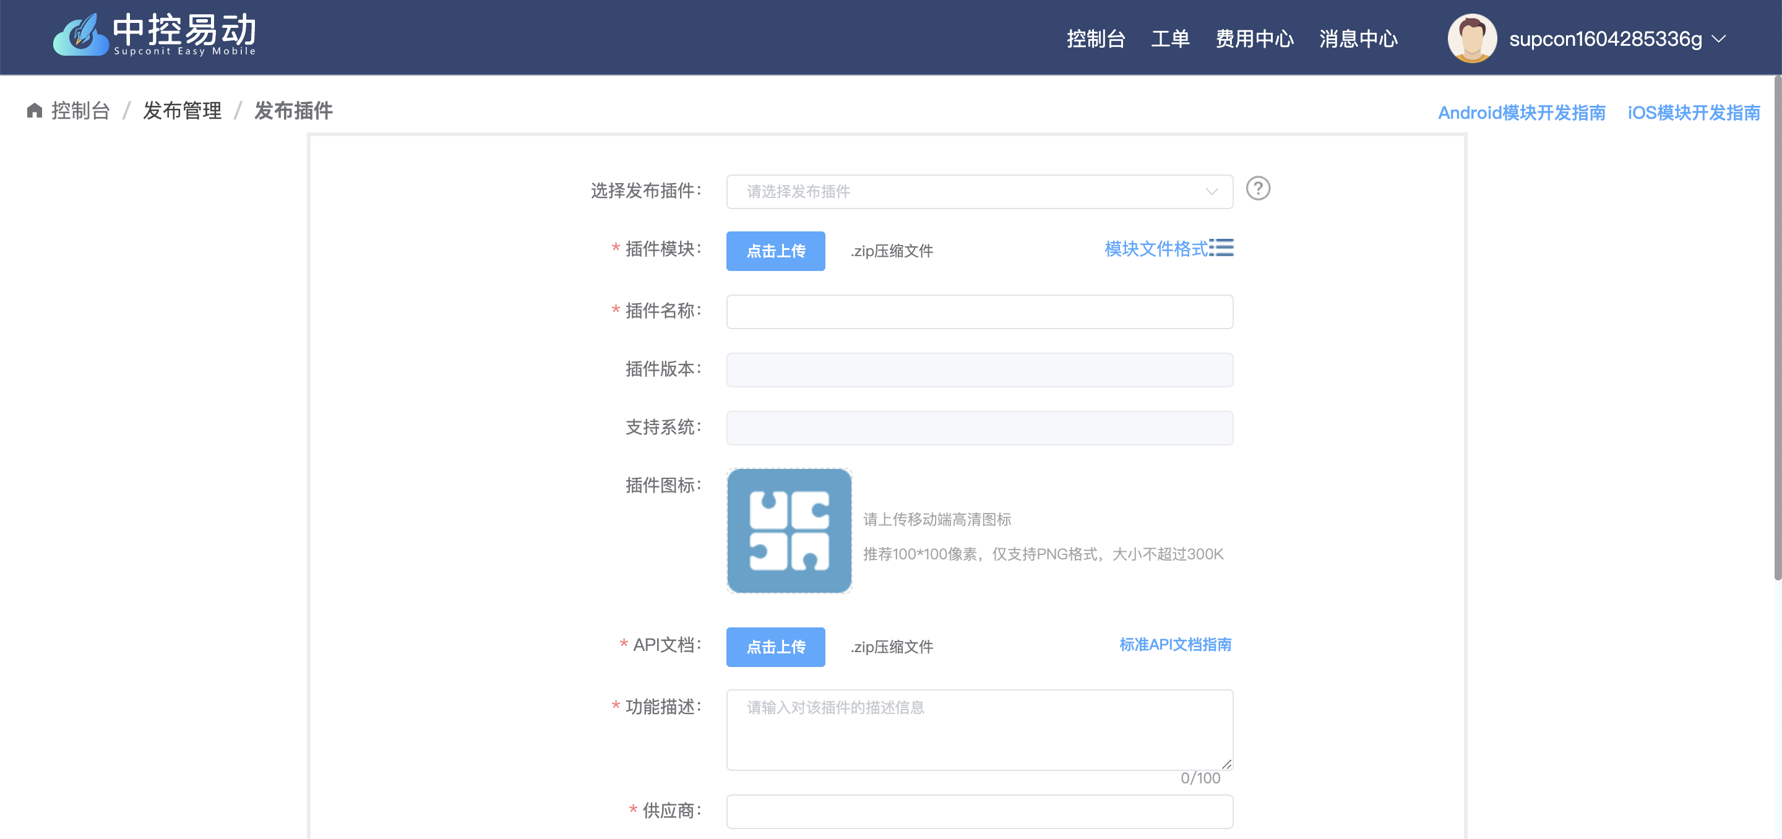The width and height of the screenshot is (1782, 839).
Task: Click the home icon in the breadcrumb
Action: click(x=34, y=110)
